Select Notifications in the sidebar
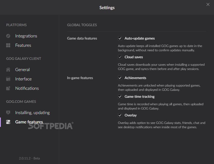214x164 pixels. [27, 88]
